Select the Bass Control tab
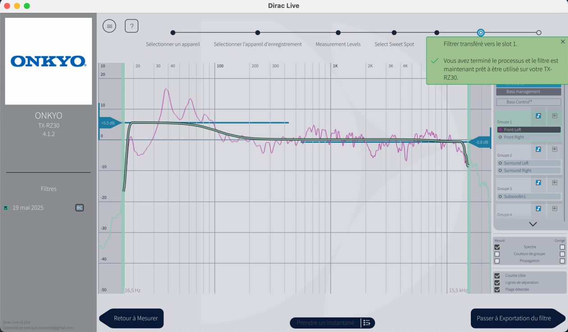This screenshot has height=332, width=568. click(528, 102)
